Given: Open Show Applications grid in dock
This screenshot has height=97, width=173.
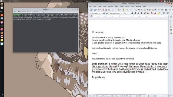Looking at the screenshot, I should click(2, 95).
